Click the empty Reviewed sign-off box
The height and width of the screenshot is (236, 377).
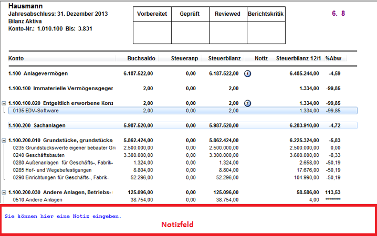(228, 33)
